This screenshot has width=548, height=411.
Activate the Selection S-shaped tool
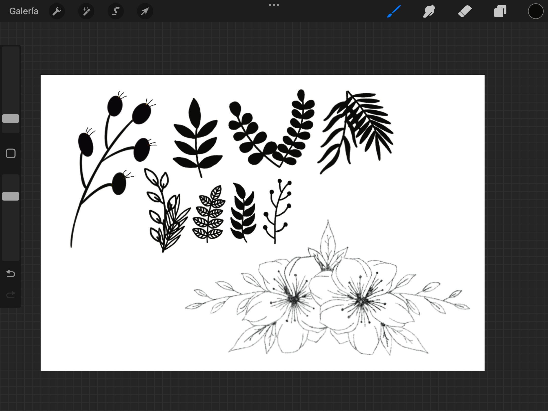coord(116,11)
